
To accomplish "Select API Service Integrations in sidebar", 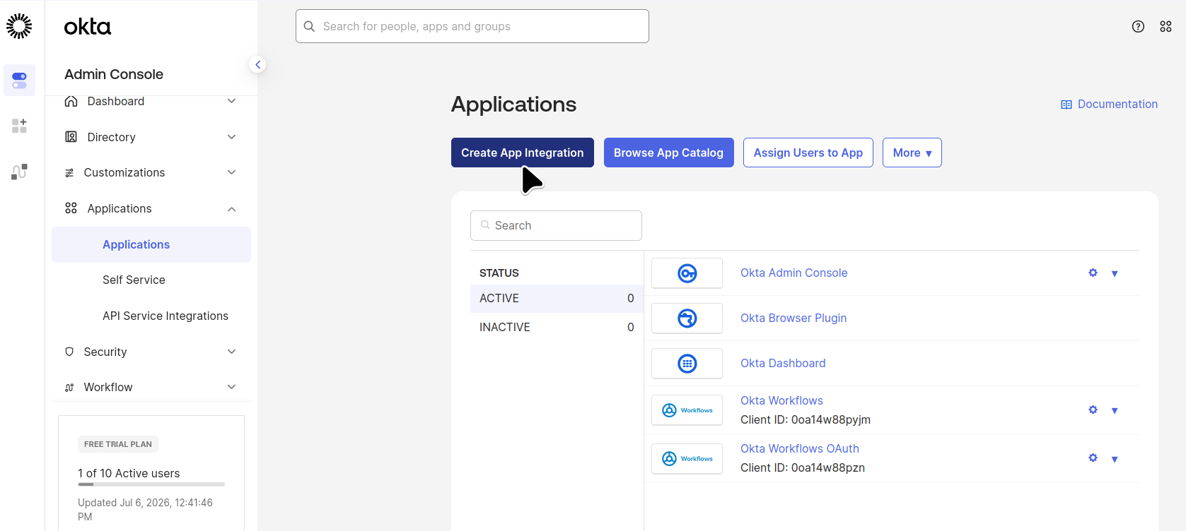I will click(165, 316).
